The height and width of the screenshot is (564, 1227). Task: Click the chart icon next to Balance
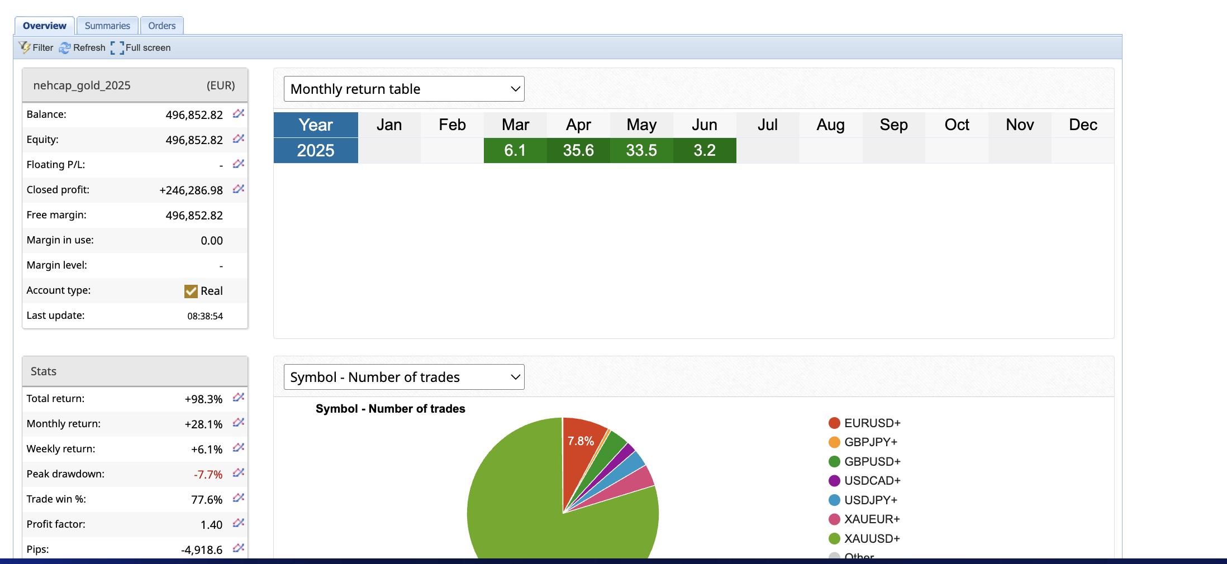[x=239, y=114]
